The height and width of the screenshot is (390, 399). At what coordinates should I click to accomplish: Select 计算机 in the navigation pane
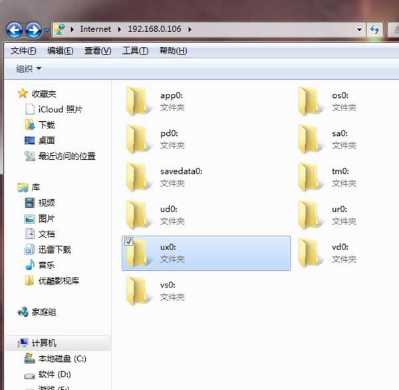[44, 343]
